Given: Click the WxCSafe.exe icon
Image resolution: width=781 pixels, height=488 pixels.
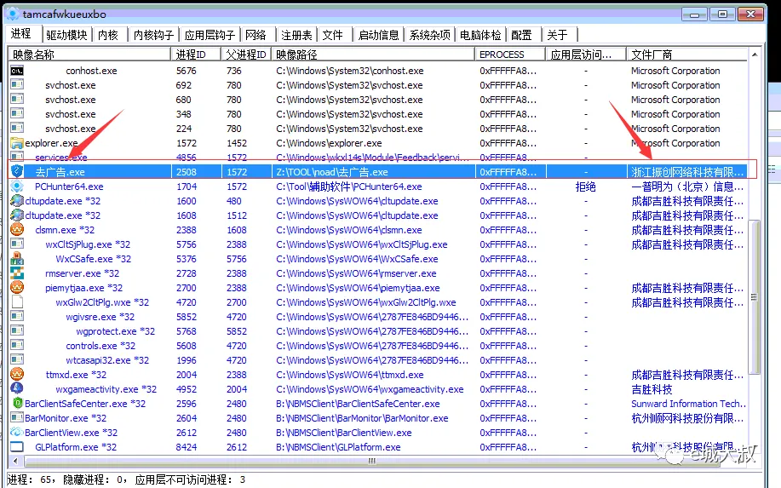Looking at the screenshot, I should tap(17, 258).
